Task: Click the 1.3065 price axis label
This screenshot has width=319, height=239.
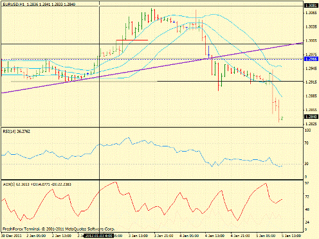Action: pos(311,13)
